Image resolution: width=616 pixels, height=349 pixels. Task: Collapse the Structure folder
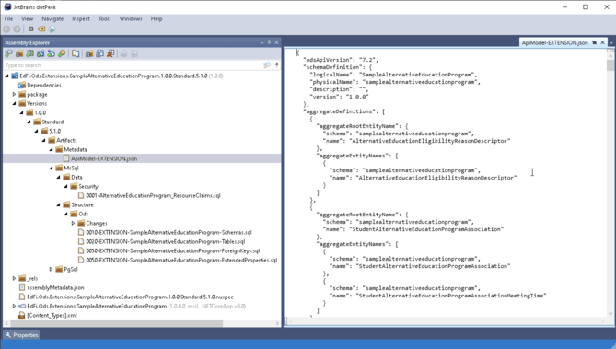pyautogui.click(x=59, y=204)
